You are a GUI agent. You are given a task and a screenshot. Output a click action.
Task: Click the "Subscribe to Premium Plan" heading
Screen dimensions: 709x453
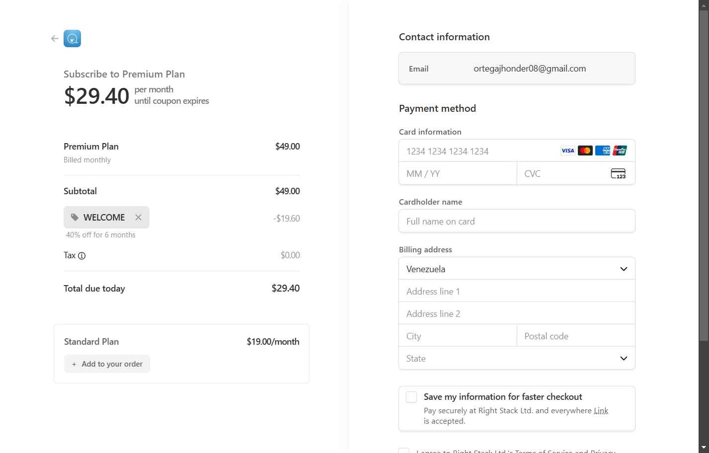(124, 74)
